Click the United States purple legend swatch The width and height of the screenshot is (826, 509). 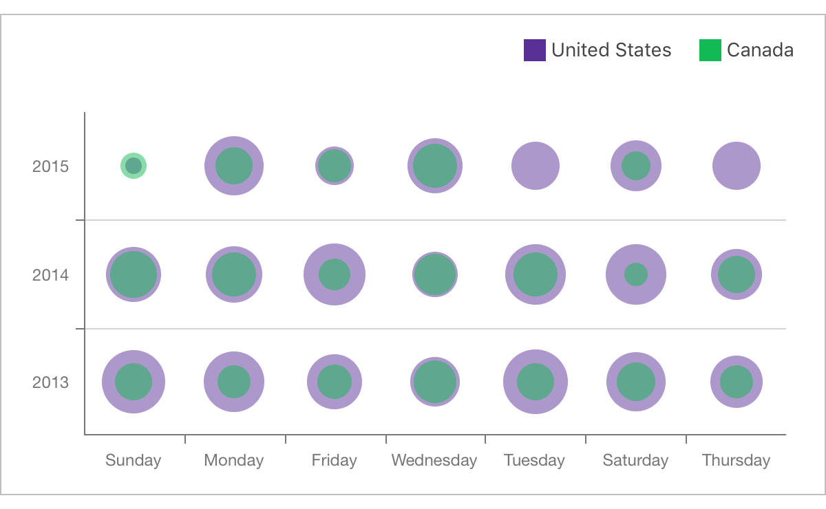tap(535, 50)
